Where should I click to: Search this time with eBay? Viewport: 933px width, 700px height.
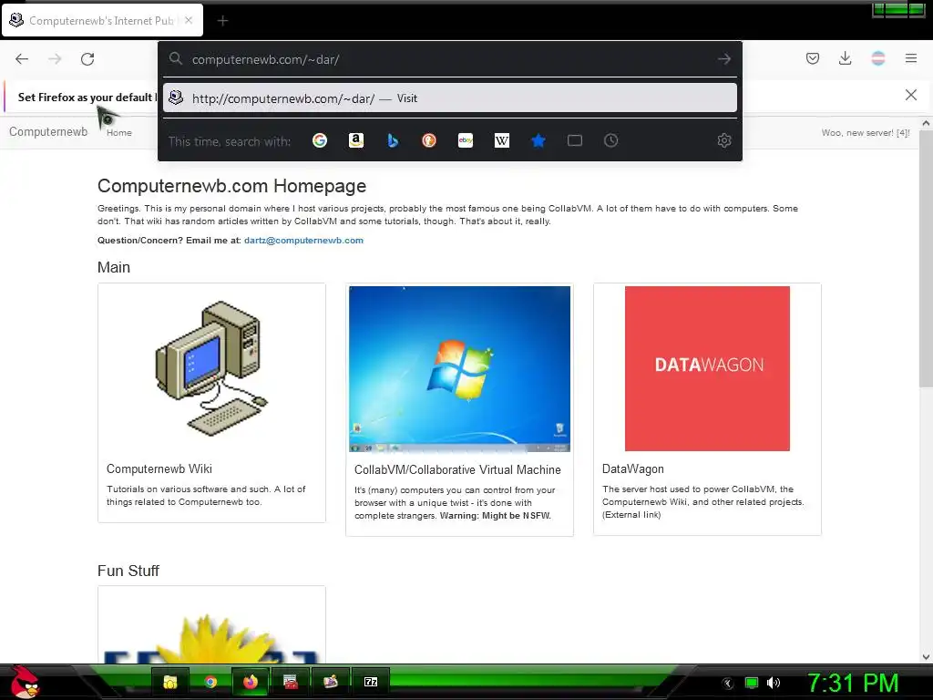(x=466, y=140)
